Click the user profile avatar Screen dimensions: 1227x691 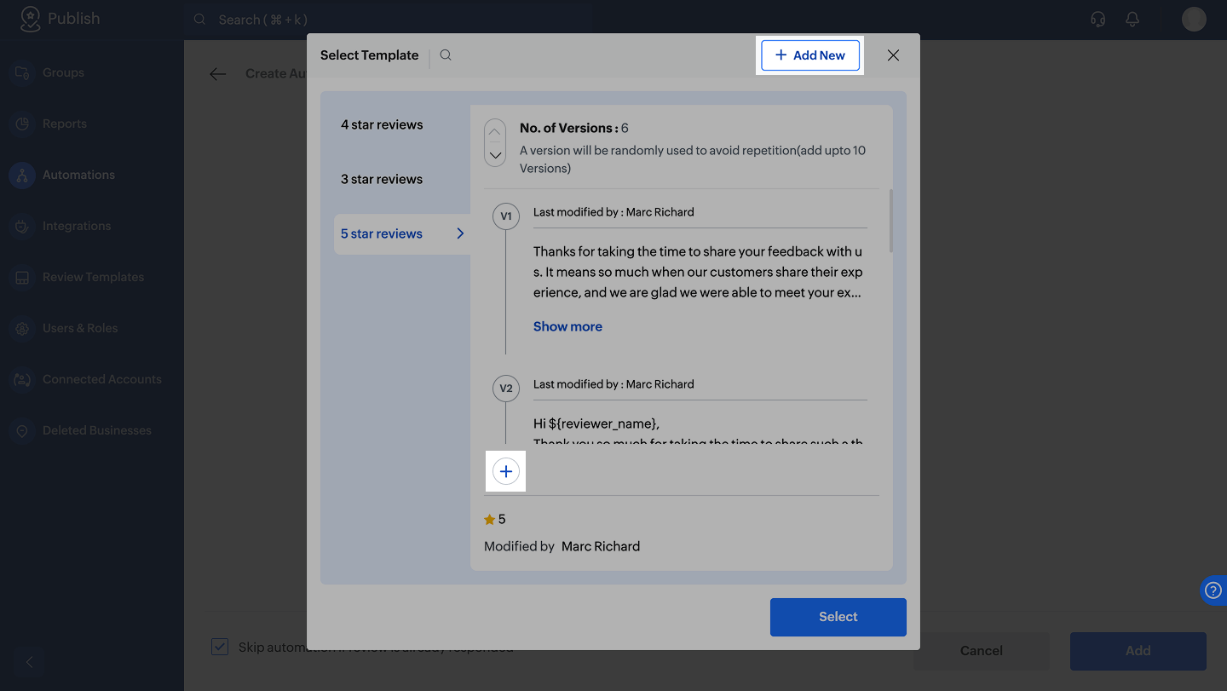click(x=1194, y=20)
